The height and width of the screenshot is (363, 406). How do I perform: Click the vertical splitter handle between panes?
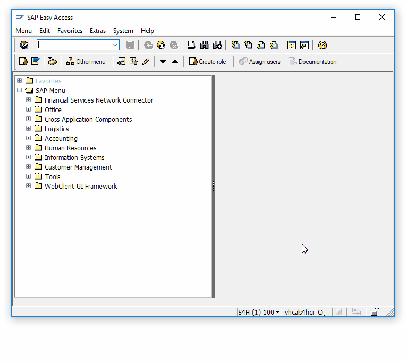(213, 187)
